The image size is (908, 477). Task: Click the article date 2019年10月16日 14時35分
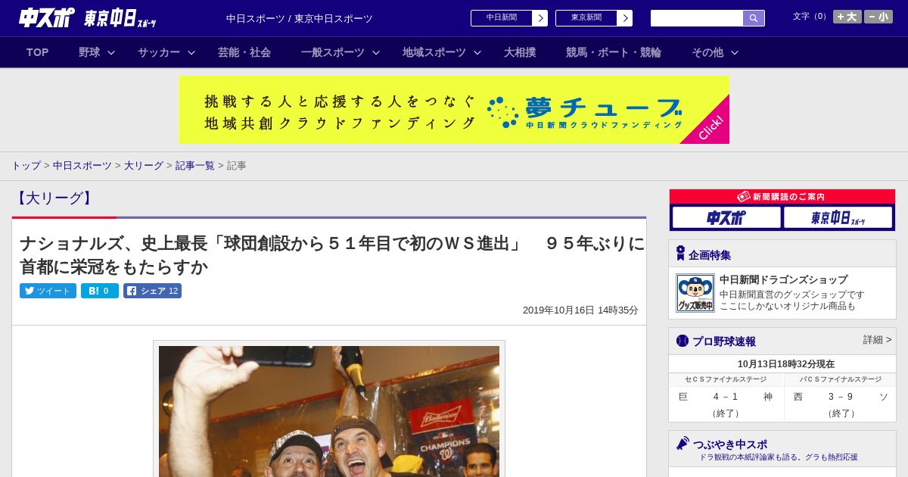[580, 310]
